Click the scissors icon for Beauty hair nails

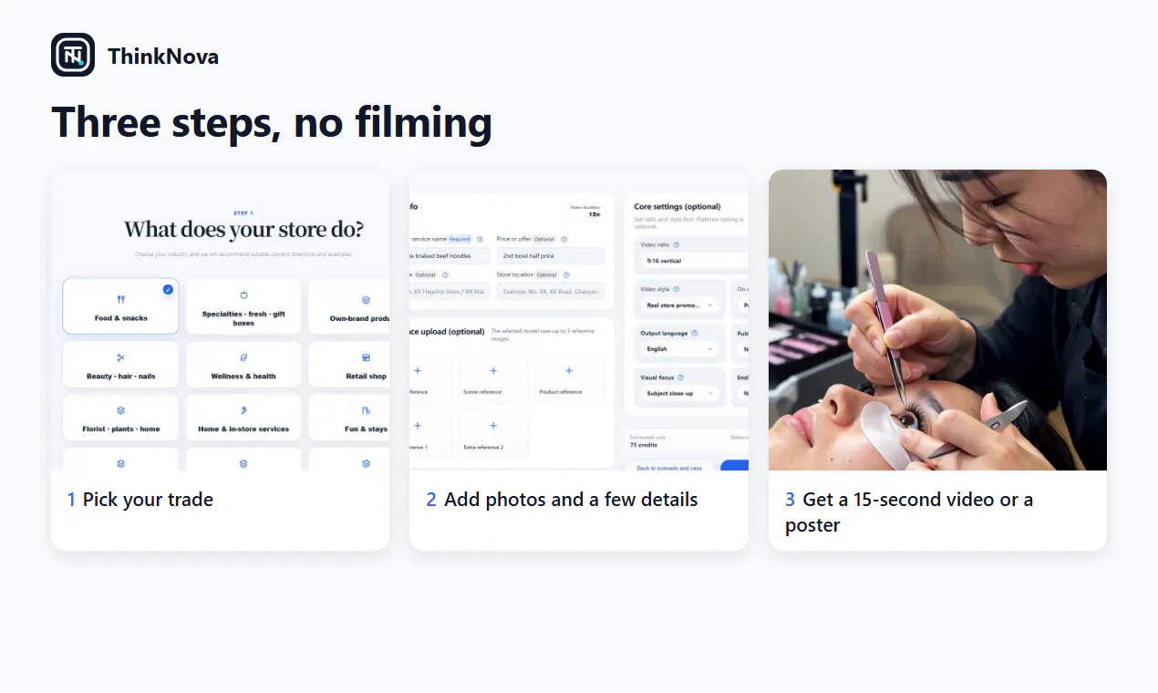point(121,357)
